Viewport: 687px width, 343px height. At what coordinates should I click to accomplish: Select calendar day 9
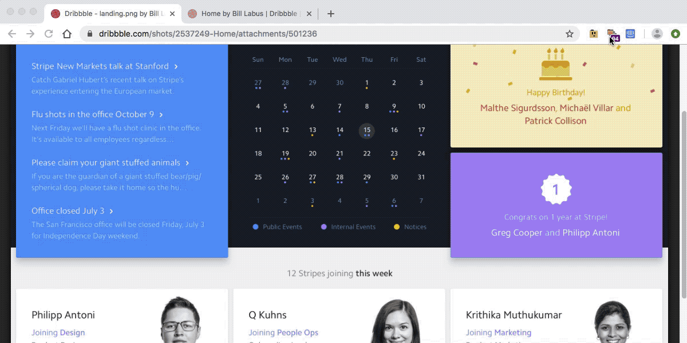pyautogui.click(x=394, y=106)
